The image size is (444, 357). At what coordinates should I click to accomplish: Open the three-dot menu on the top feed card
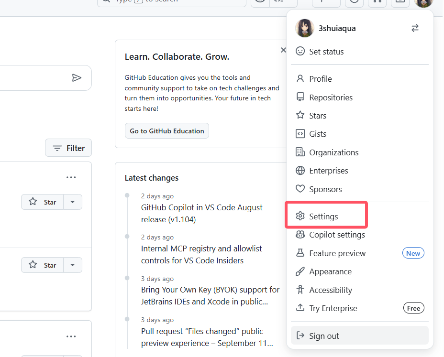71,178
